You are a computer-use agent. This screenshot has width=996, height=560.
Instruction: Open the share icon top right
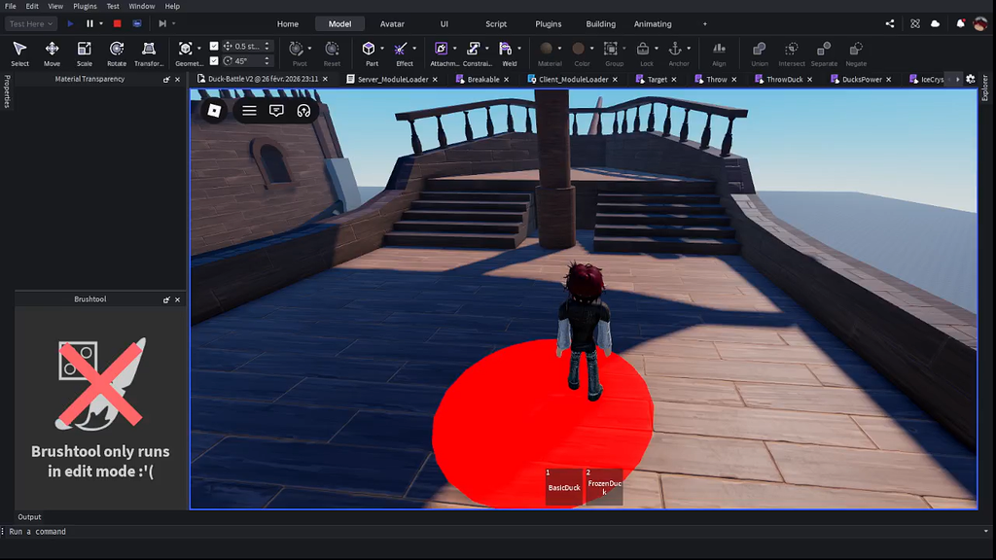(890, 23)
